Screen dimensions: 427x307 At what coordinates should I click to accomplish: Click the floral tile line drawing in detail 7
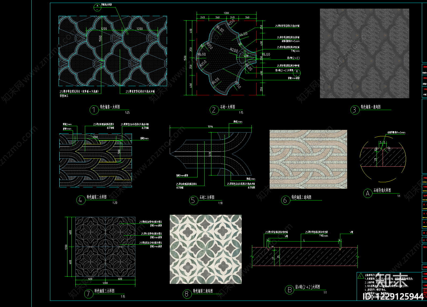tap(105, 247)
